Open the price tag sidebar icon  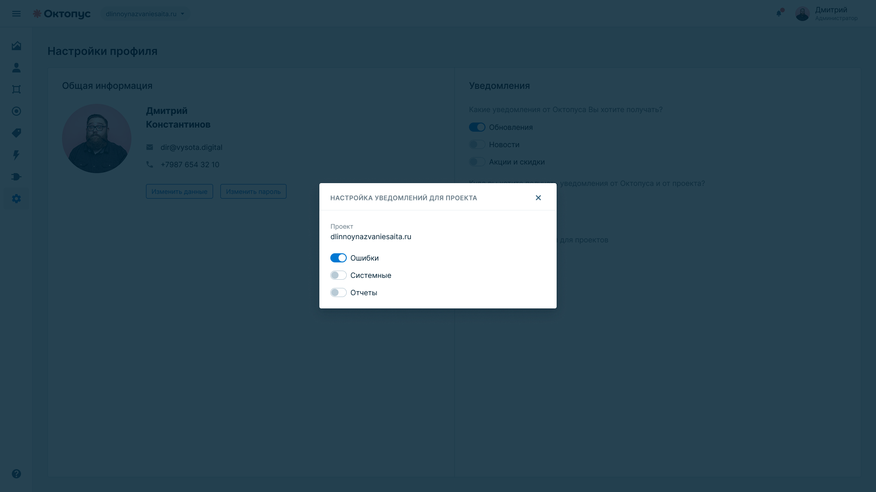[16, 133]
